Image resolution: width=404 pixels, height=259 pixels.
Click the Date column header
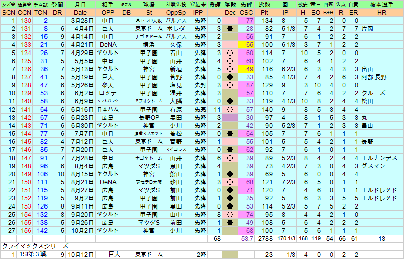pyautogui.click(x=80, y=12)
